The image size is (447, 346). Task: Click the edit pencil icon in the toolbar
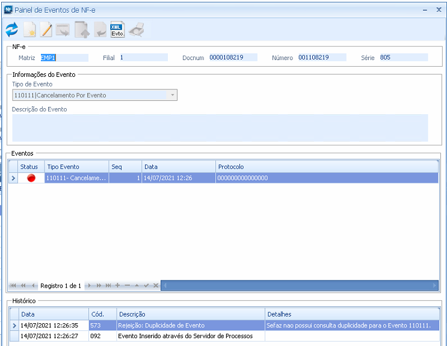(x=46, y=29)
